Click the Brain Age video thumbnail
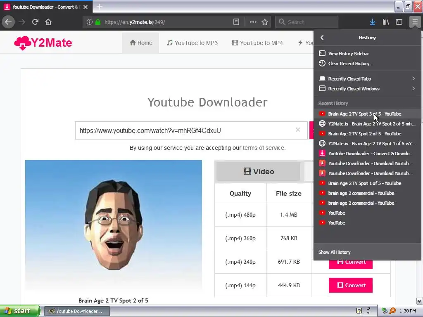Viewport: 423px width, 317px height. click(114, 226)
